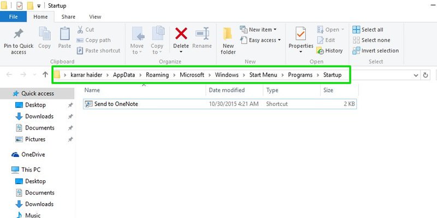Open Music under This PC
This screenshot has height=218, width=437.
(33, 215)
